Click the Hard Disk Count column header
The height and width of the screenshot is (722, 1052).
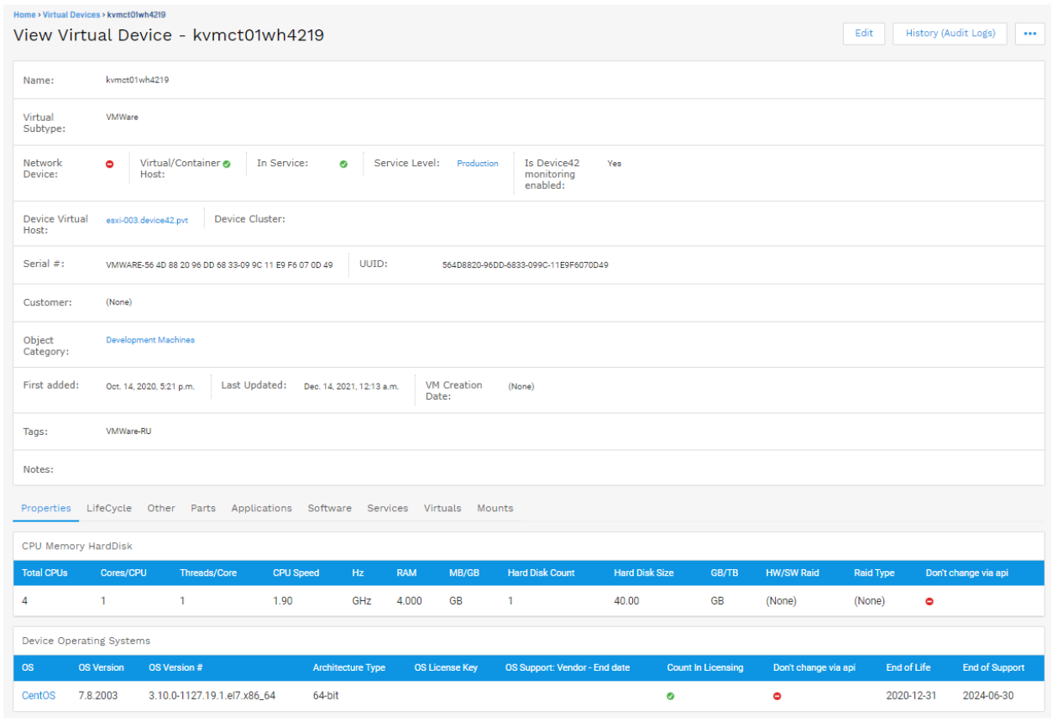click(x=542, y=573)
